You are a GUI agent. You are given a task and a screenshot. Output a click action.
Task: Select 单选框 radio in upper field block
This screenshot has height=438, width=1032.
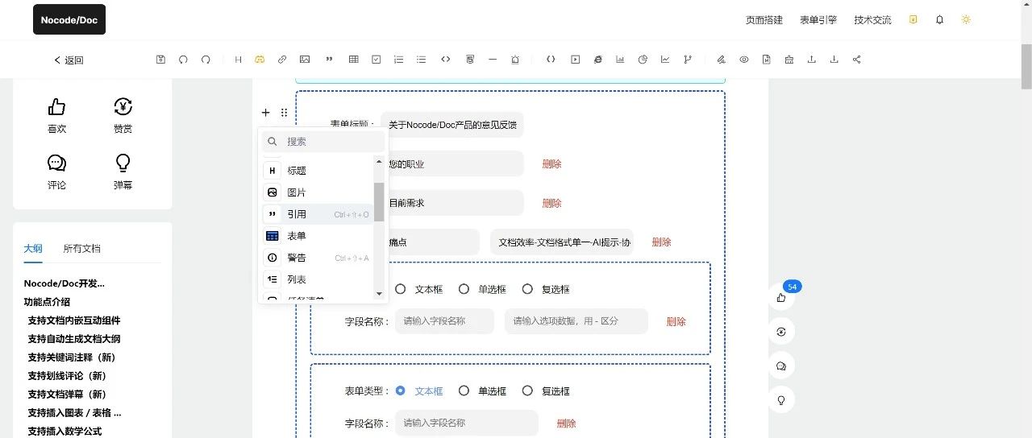(x=464, y=289)
